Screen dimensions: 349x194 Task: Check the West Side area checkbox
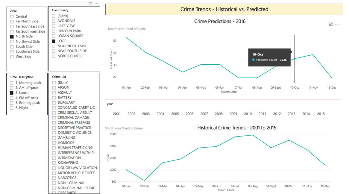pyautogui.click(x=12, y=57)
